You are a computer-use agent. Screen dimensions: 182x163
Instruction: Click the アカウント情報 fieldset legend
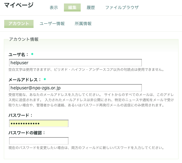pos(24,39)
